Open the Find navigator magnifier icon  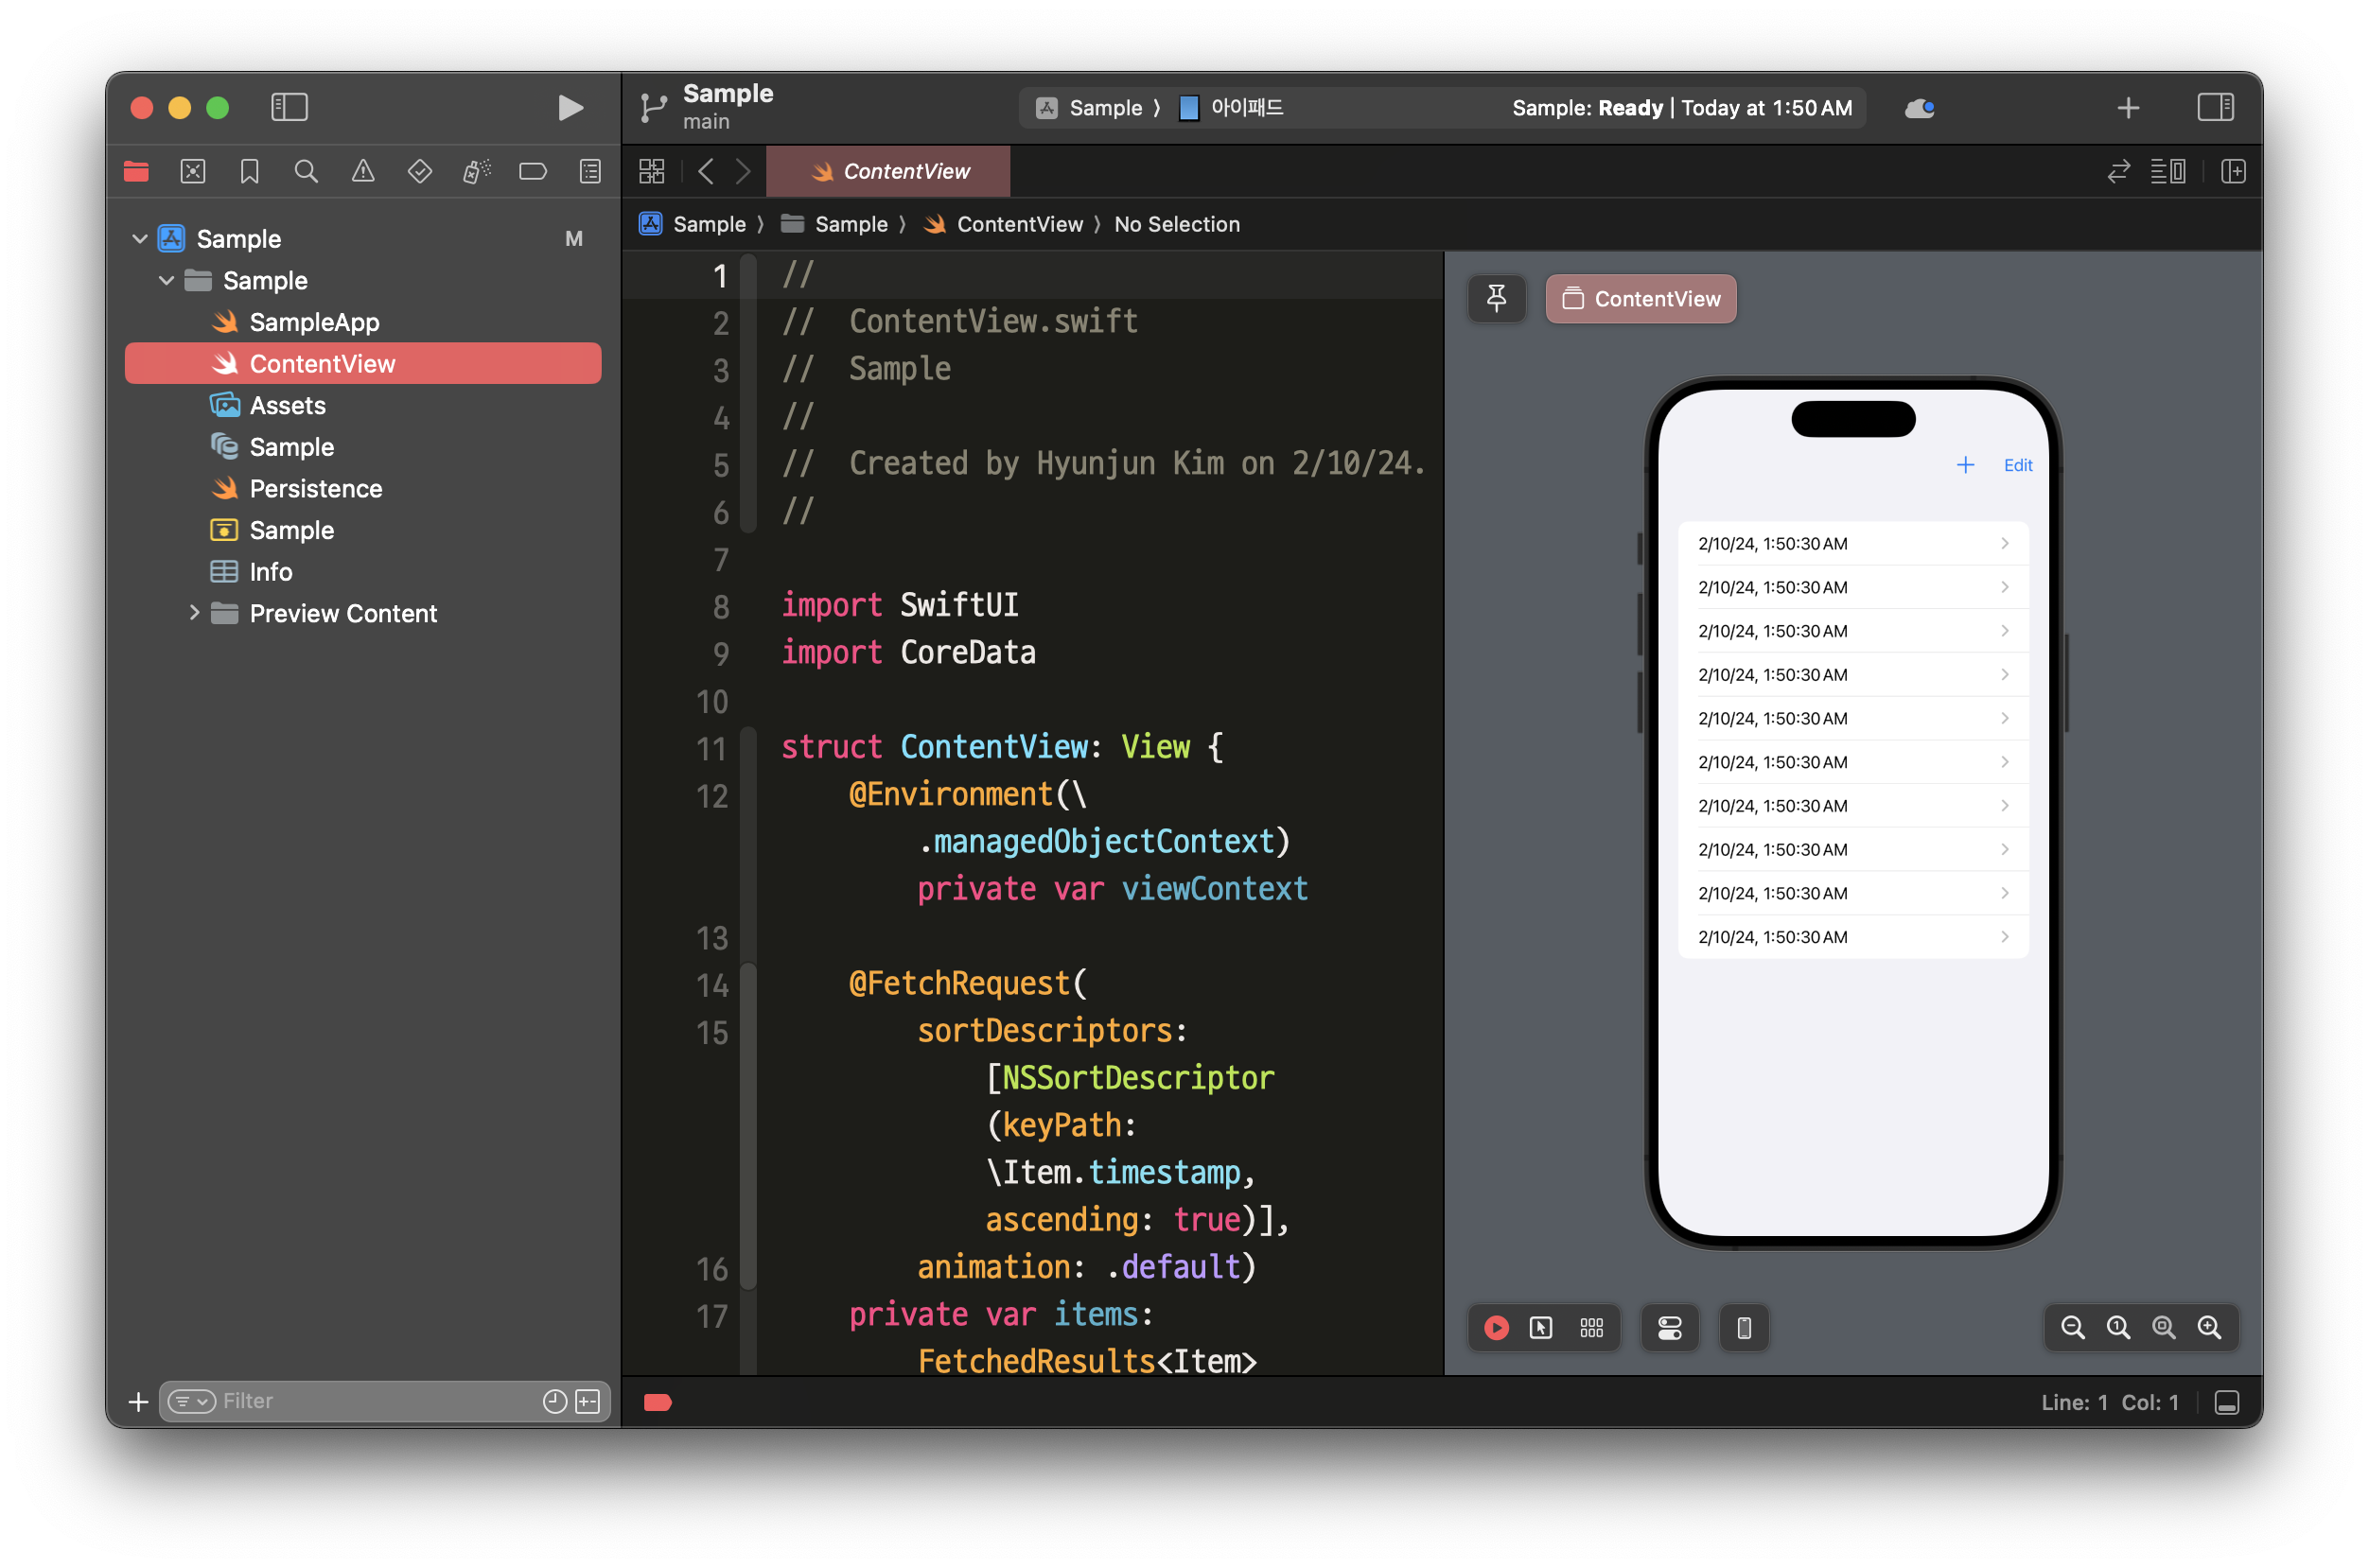coord(307,171)
